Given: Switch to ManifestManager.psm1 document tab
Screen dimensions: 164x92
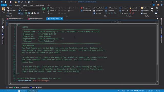Looking at the screenshot, I should click(x=15, y=19).
